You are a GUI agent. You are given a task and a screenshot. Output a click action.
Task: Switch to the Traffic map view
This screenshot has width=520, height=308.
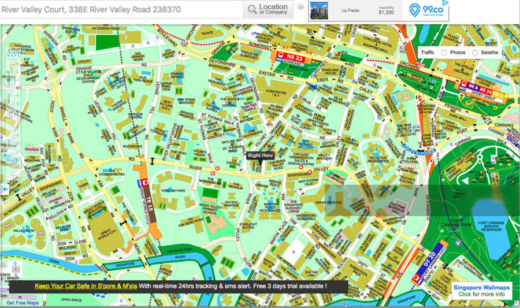click(428, 53)
